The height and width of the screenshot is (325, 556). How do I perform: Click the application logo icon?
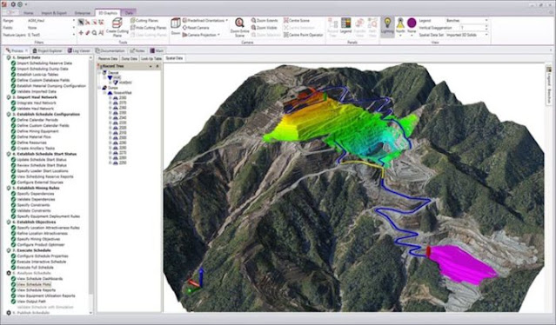(3, 4)
